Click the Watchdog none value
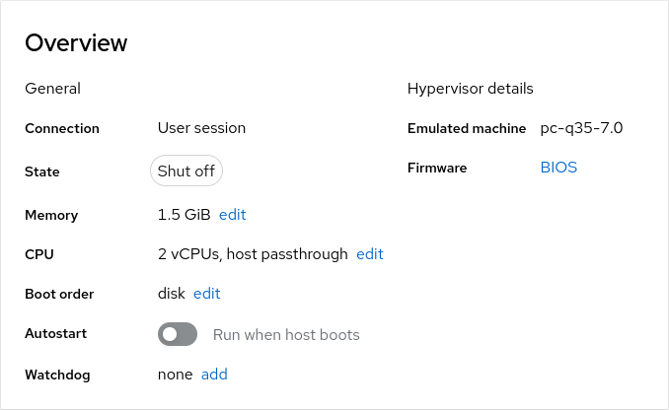The image size is (669, 410). [175, 375]
